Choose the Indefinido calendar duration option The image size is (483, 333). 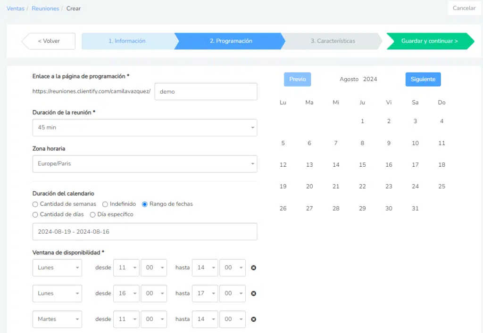(x=105, y=204)
